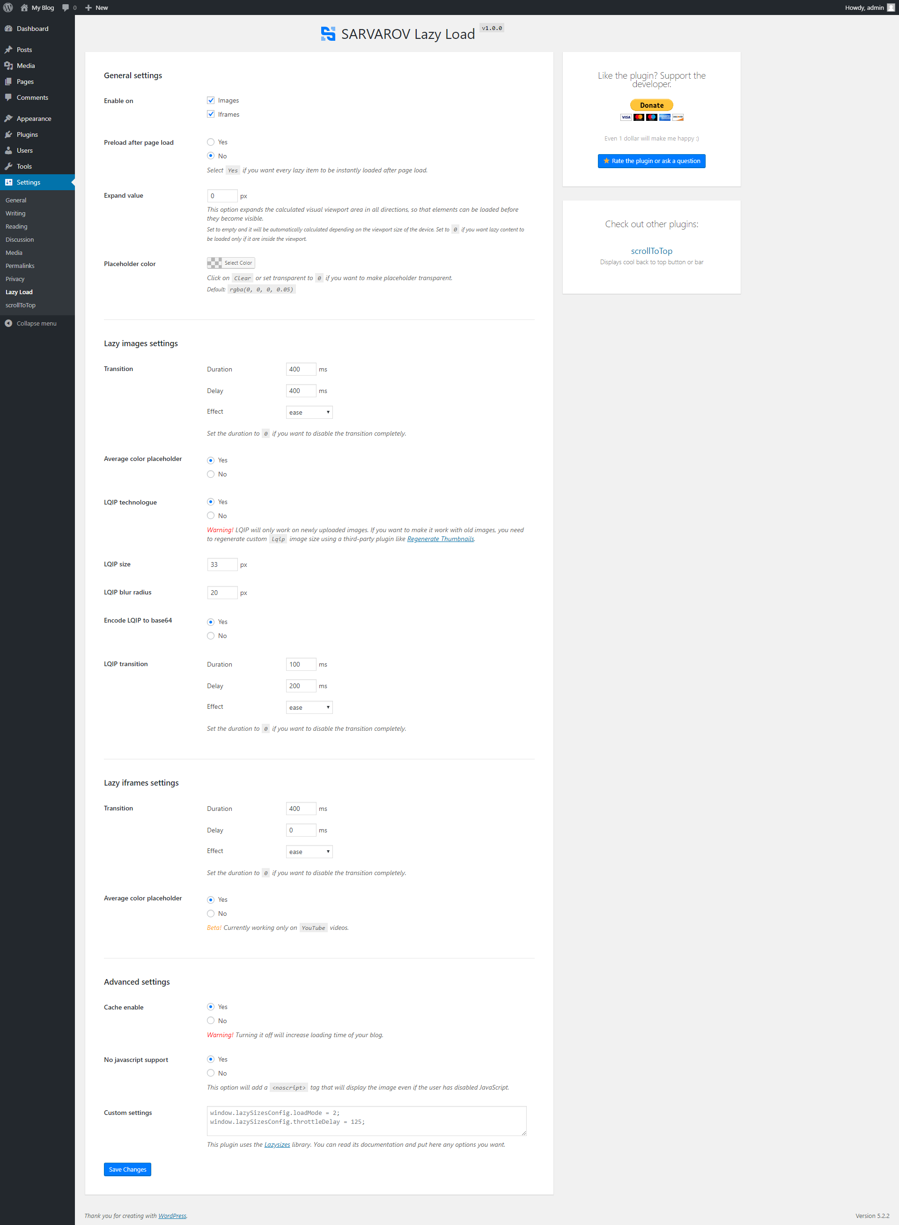This screenshot has height=1225, width=899.
Task: Click the WordPress logo icon
Action: pos(8,7)
